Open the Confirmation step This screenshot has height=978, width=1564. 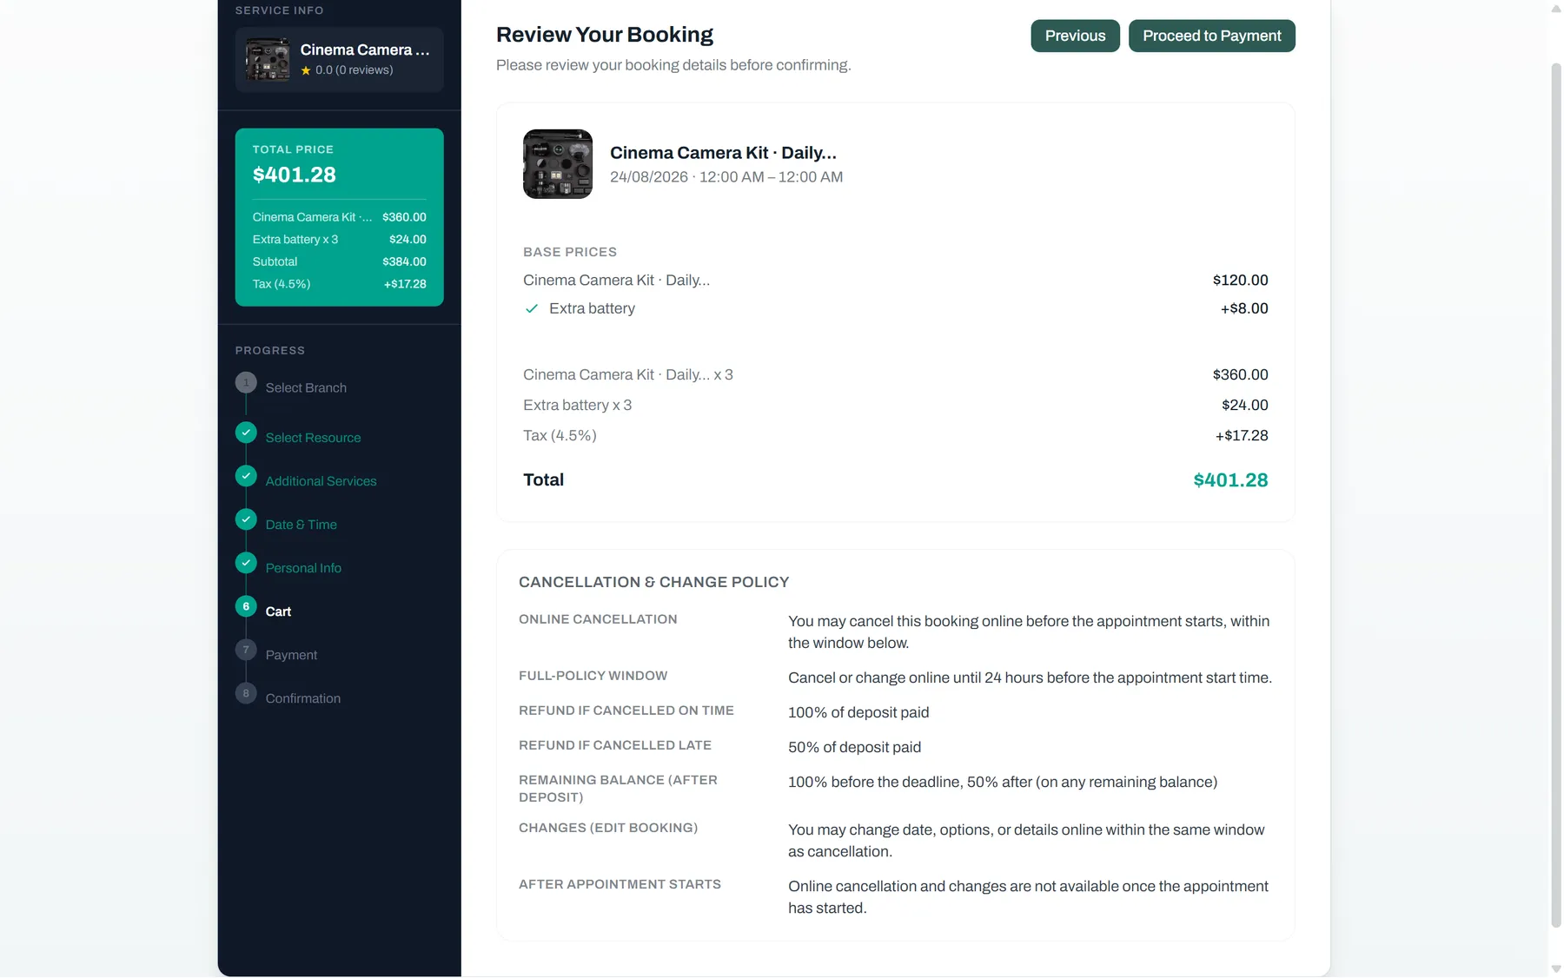click(302, 698)
